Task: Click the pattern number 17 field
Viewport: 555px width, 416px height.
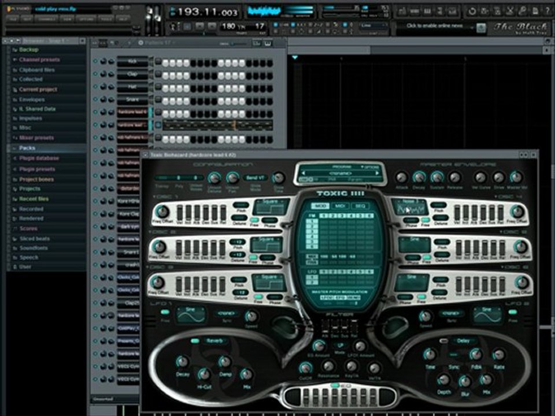Action: (x=260, y=26)
